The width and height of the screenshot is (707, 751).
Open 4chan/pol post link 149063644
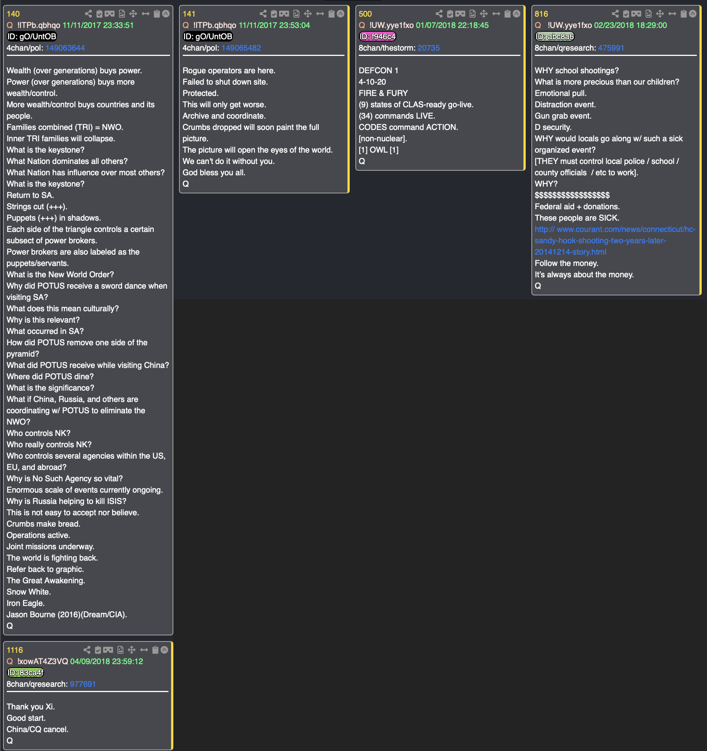click(x=65, y=48)
